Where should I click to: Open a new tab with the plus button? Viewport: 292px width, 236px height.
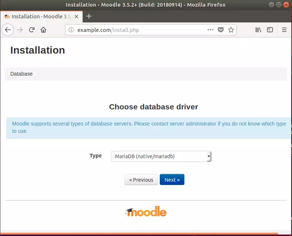89,17
